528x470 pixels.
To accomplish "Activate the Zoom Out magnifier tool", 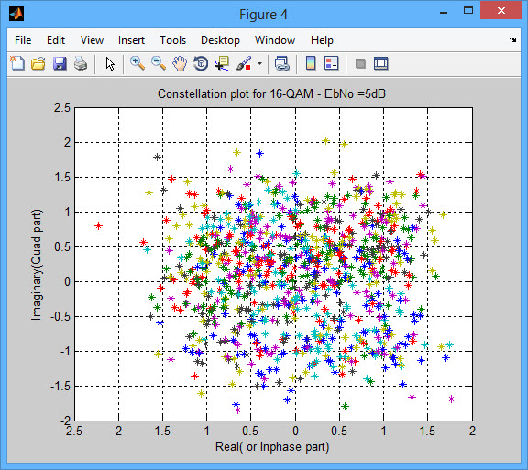I will pos(159,63).
